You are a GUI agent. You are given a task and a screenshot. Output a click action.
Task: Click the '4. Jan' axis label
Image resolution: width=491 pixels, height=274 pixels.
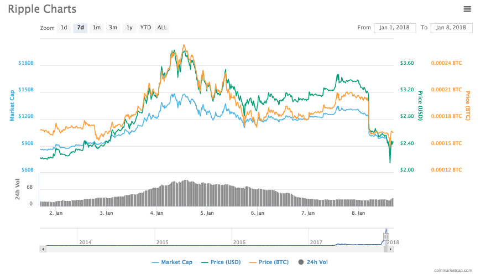pos(156,213)
